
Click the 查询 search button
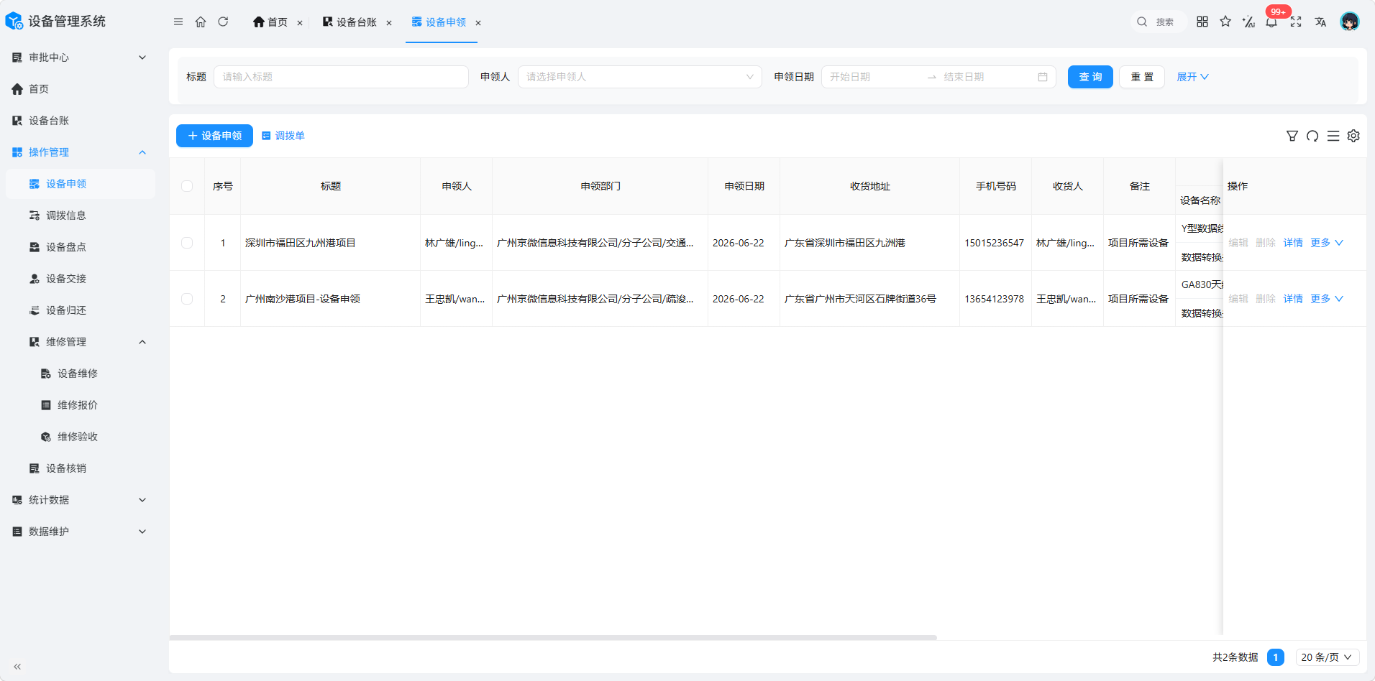[x=1090, y=77]
